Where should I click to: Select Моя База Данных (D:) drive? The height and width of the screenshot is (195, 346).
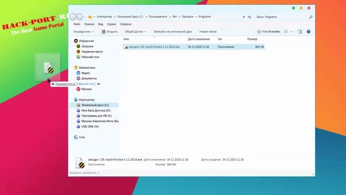[96, 110]
